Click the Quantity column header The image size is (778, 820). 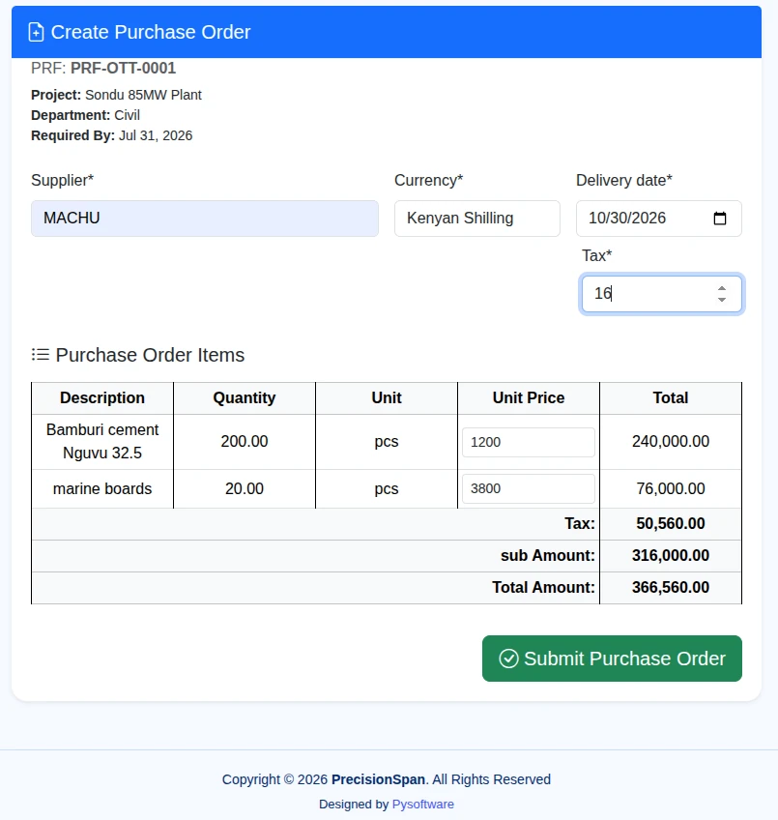(245, 398)
